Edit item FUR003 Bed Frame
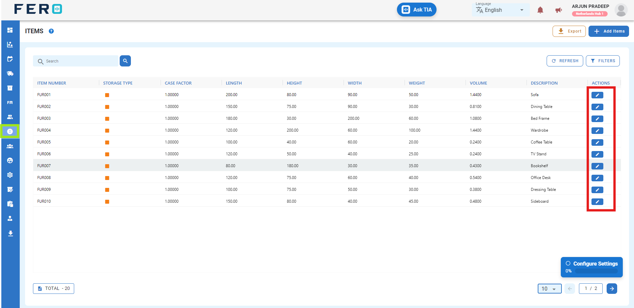Screen dimensions: 634x308 click(x=597, y=119)
